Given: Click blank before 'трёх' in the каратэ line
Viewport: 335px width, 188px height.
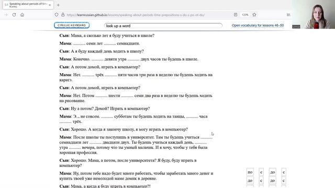Looking at the screenshot, I should click(88, 75).
